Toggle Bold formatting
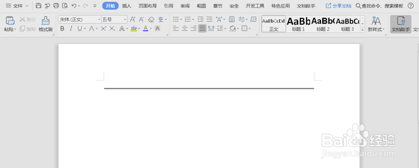Screen dimensions: 419x168 [x=62, y=28]
